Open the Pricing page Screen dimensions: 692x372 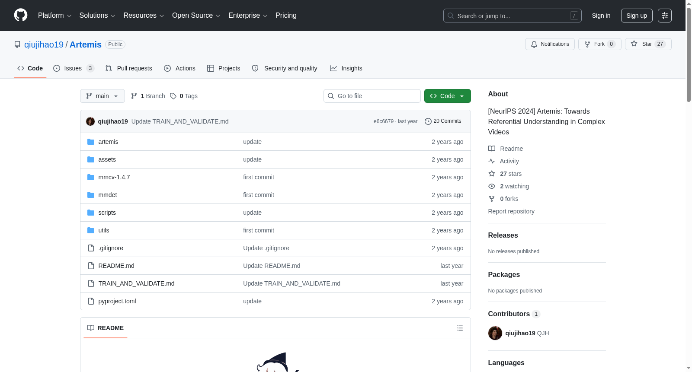pyautogui.click(x=286, y=16)
